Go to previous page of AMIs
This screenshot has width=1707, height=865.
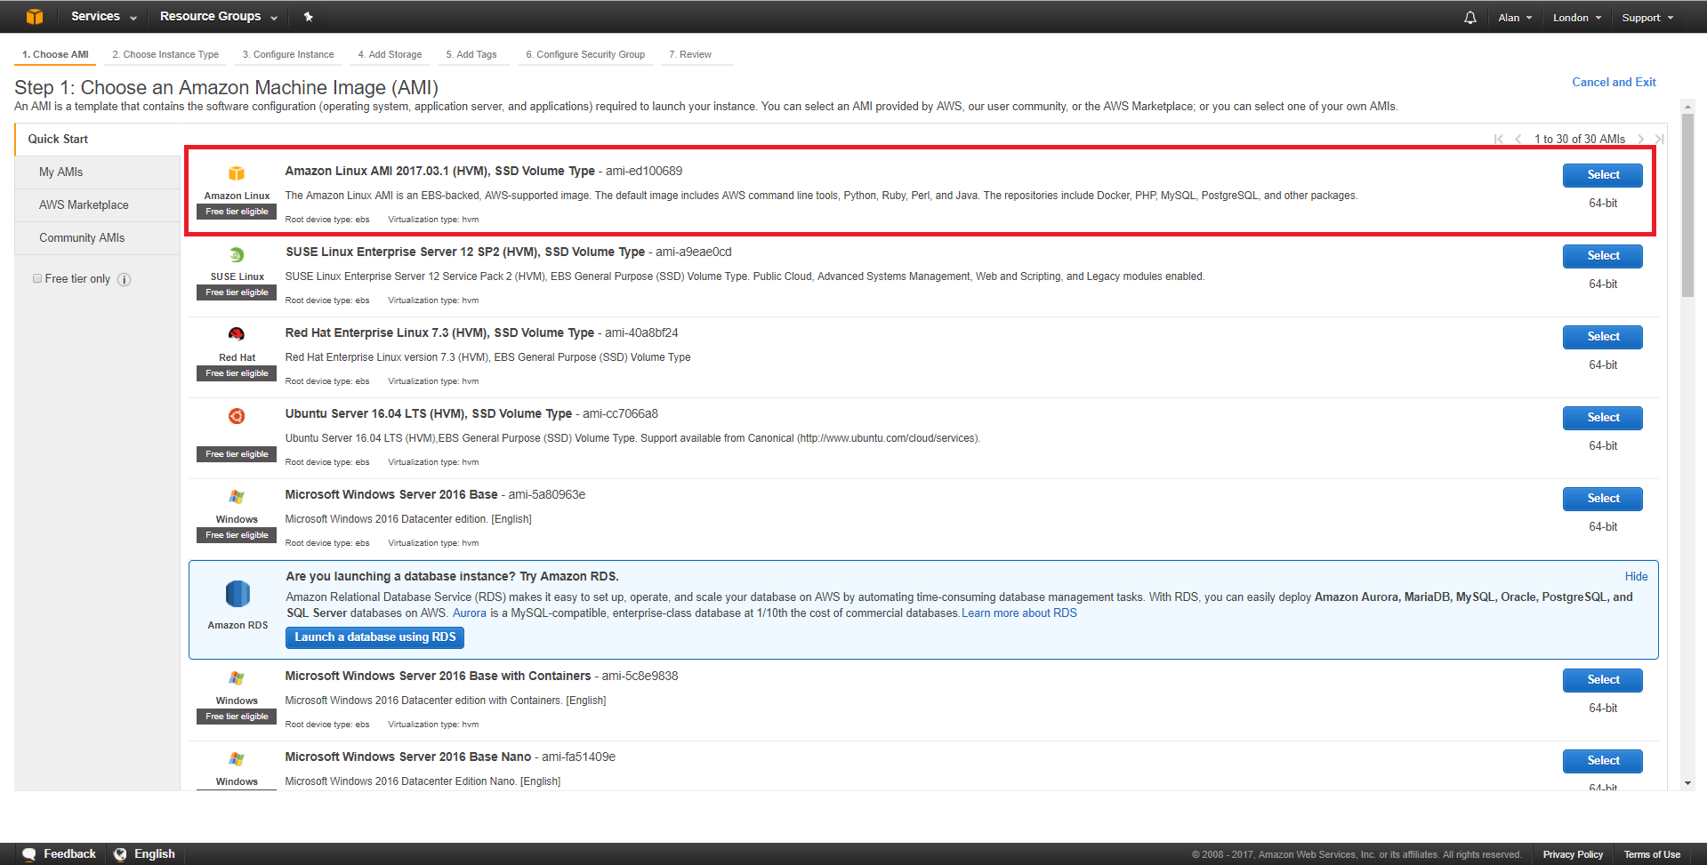(1518, 139)
